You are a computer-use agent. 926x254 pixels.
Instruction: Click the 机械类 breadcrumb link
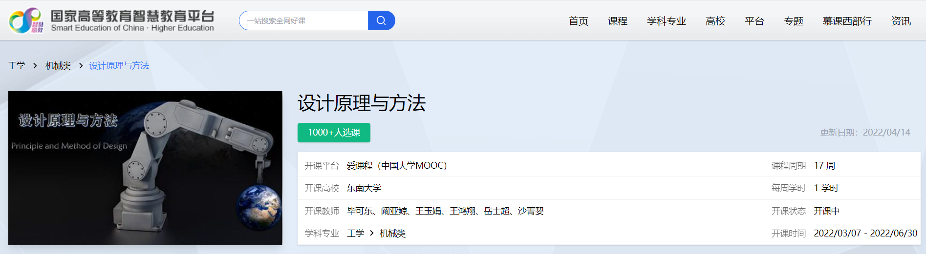click(x=58, y=66)
